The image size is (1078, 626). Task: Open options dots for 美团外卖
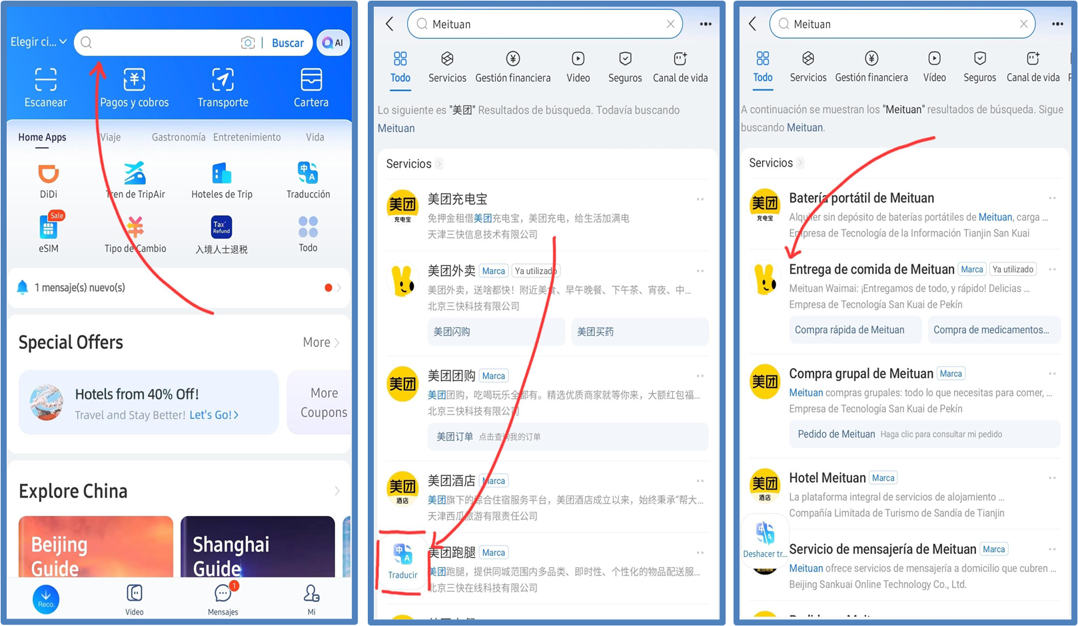tap(700, 271)
